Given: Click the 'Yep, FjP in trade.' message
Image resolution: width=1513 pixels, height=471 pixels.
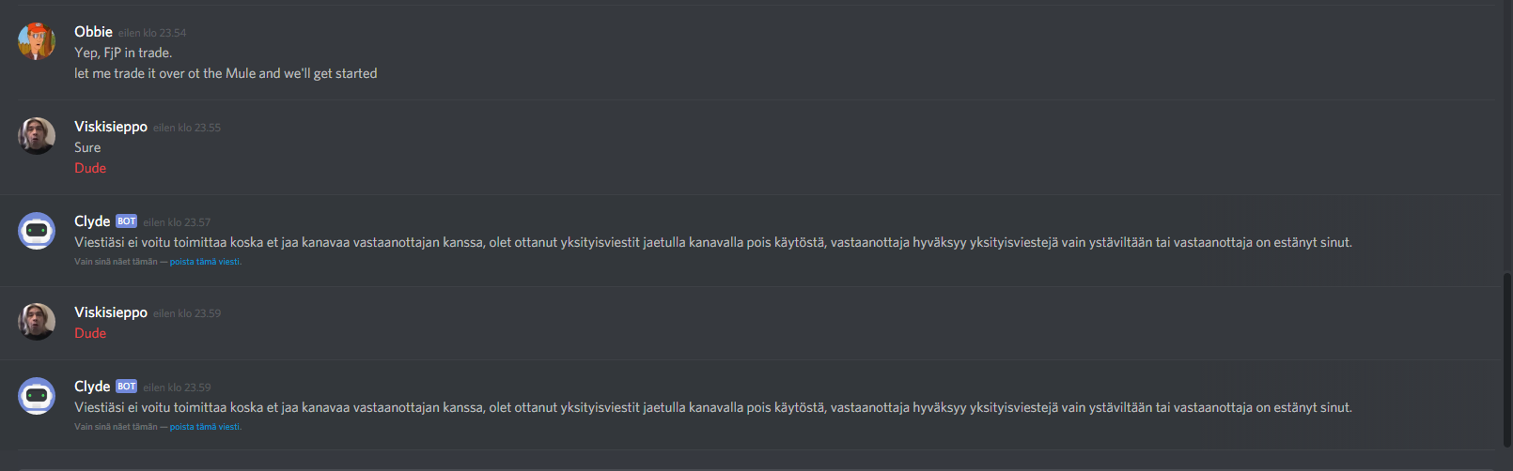Looking at the screenshot, I should [123, 53].
